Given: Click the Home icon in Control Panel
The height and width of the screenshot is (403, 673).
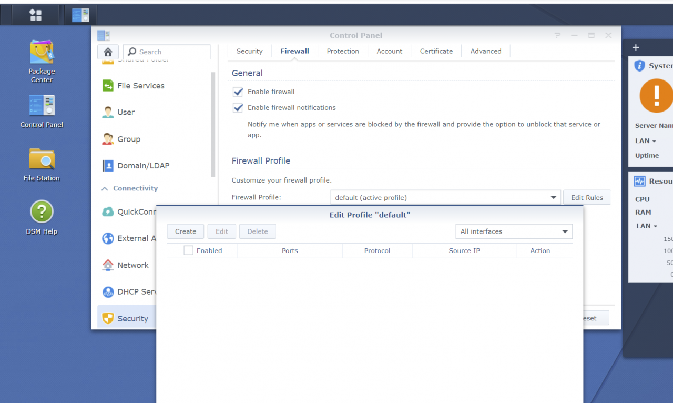Looking at the screenshot, I should point(108,52).
